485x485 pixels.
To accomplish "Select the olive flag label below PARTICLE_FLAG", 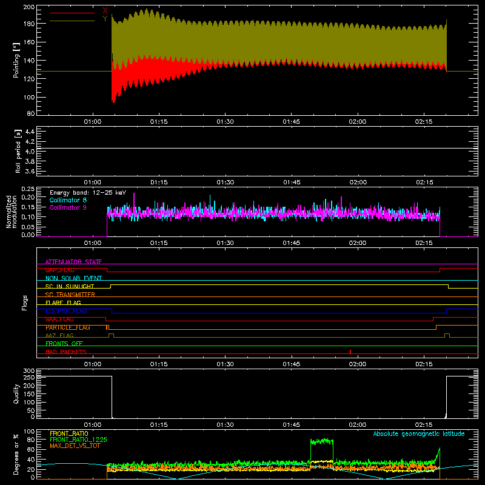I will coord(59,335).
